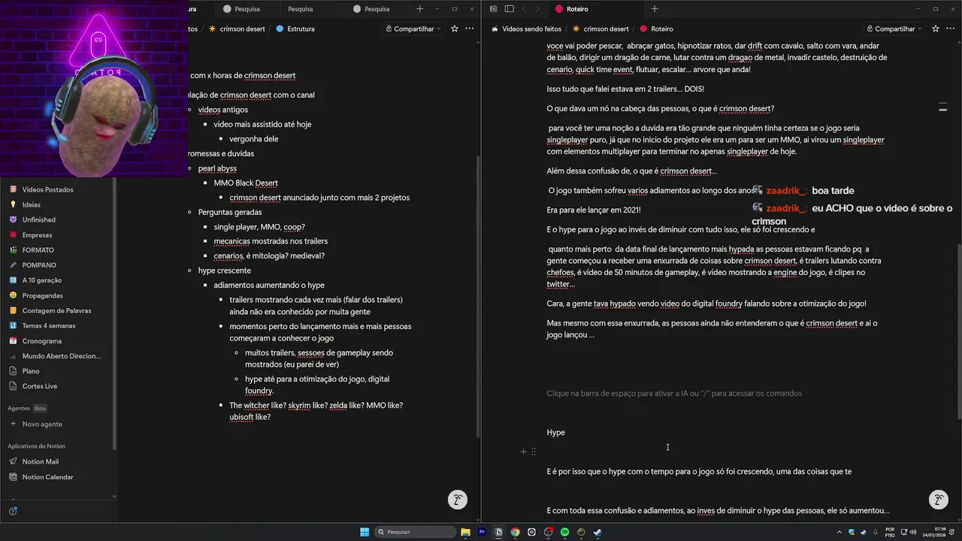Open Mundo Aberto Direcion... page

[x=61, y=356]
